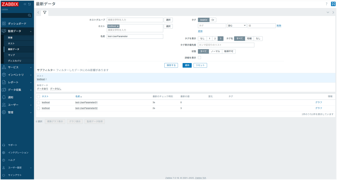Enable the 詳細を表示 checkbox
Image resolution: width=337 pixels, height=180 pixels.
coord(199,58)
